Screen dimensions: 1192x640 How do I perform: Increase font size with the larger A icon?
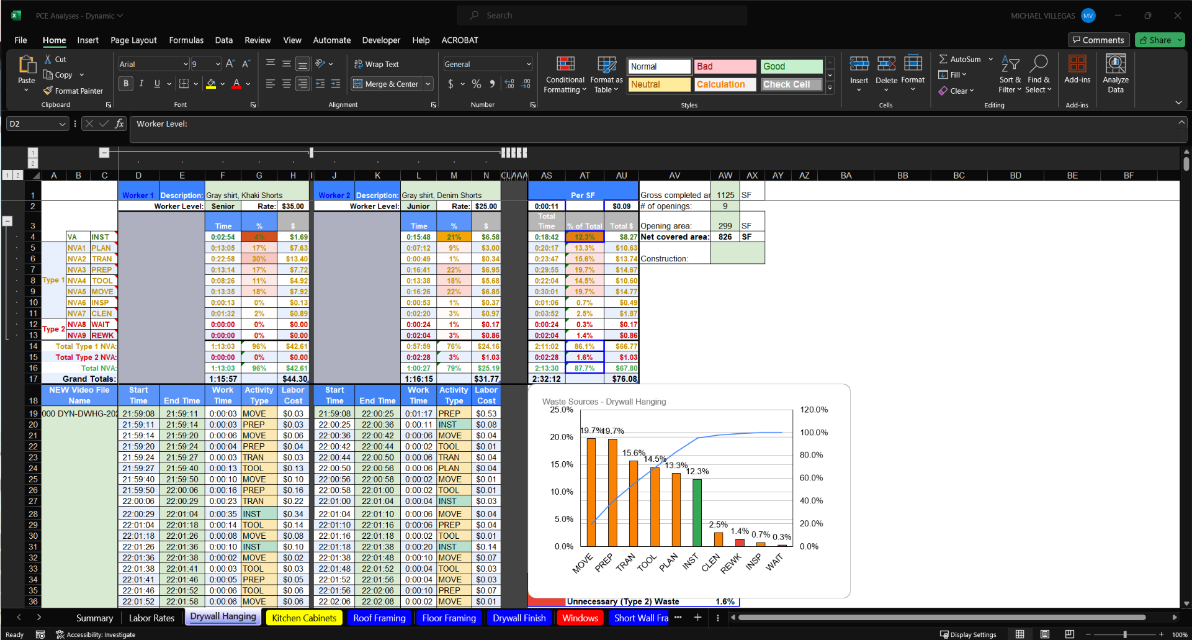230,64
